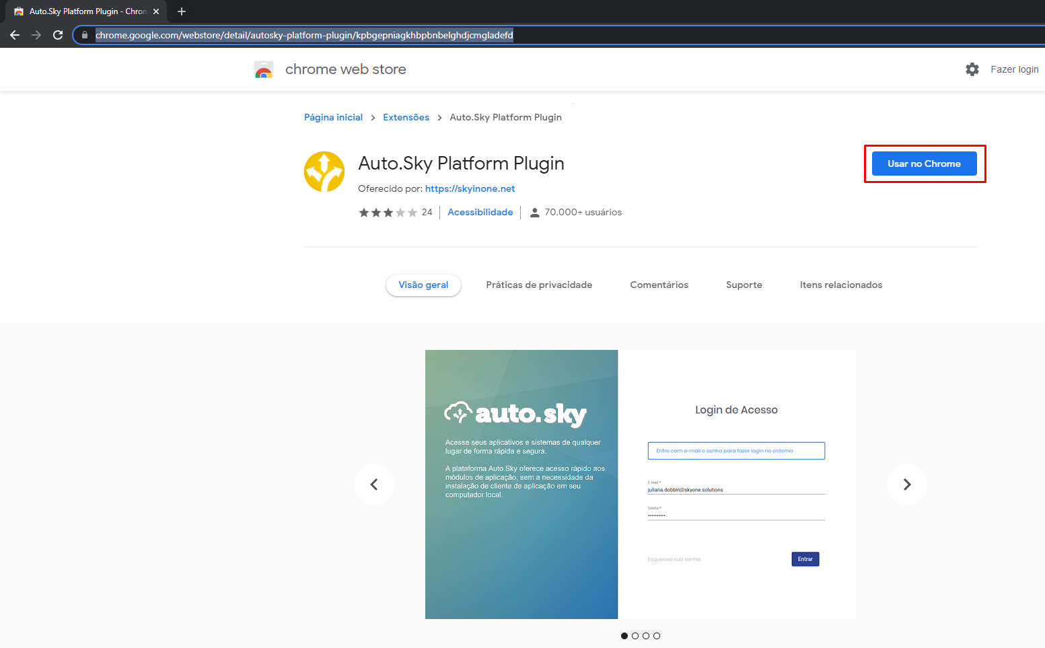Screen dimensions: 1045x648
Task: Open the Extensões breadcrumb link
Action: coord(406,117)
